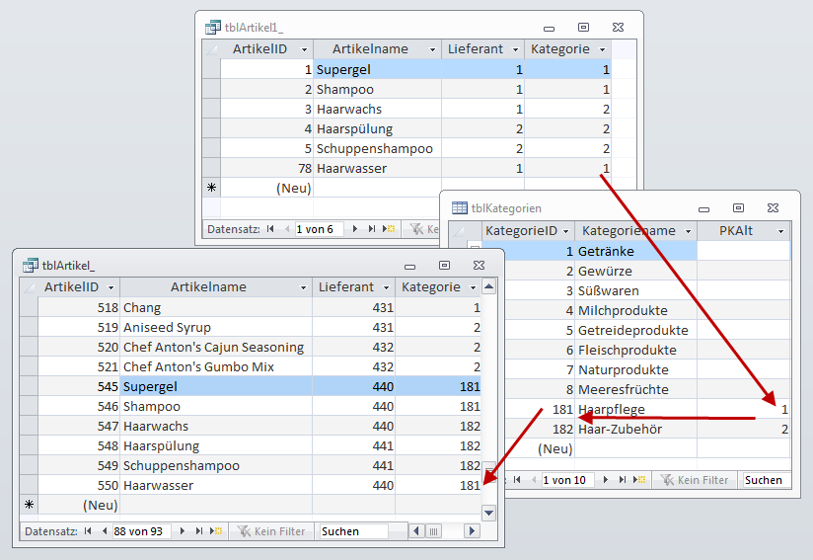Screen dimensions: 813x560
Task: Open Artikelname column dropdown in tblArtikel1_
Action: pos(431,49)
